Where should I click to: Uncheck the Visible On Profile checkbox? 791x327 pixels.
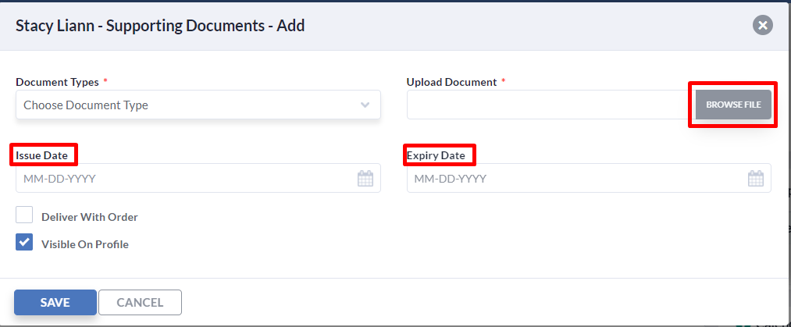24,243
